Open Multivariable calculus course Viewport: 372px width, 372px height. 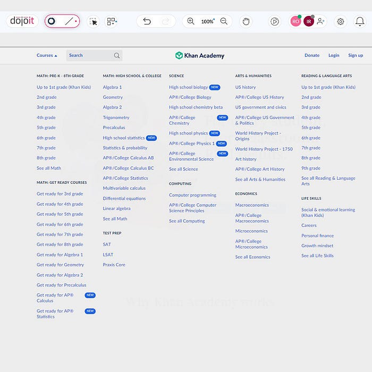pos(124,188)
